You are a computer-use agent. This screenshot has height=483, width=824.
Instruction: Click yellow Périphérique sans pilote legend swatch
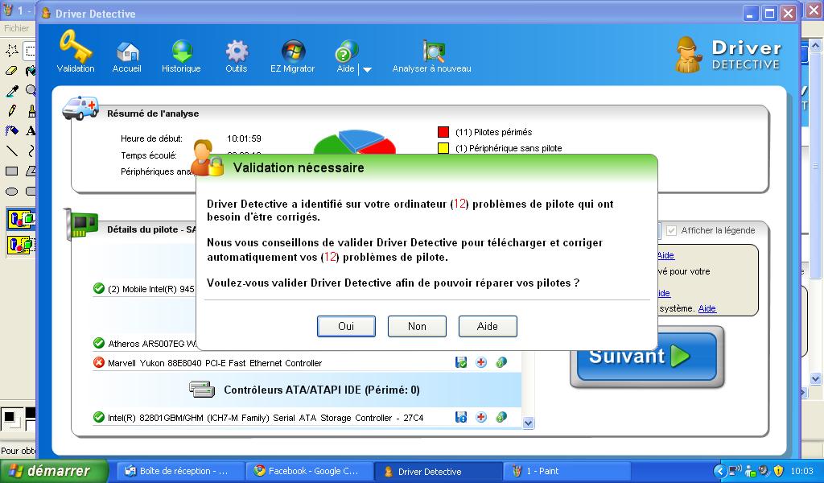click(443, 148)
